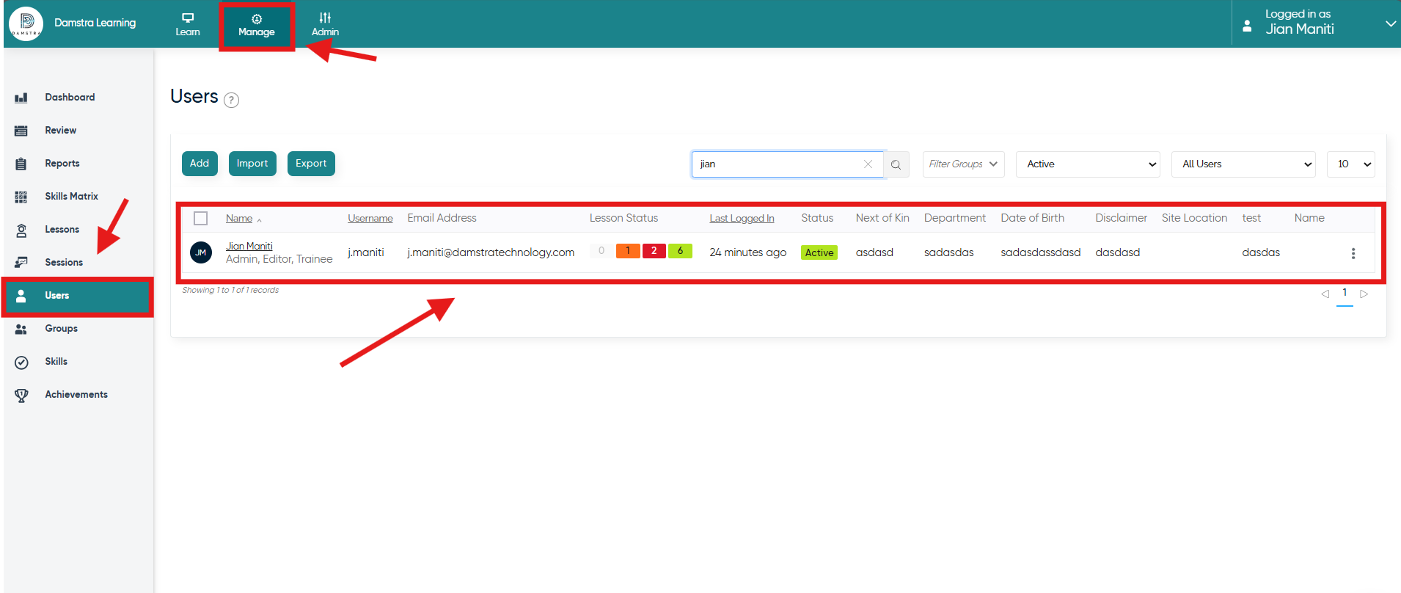Click the Disclaimer value dasdasd
Viewport: 1401px width, 593px height.
1118,252
